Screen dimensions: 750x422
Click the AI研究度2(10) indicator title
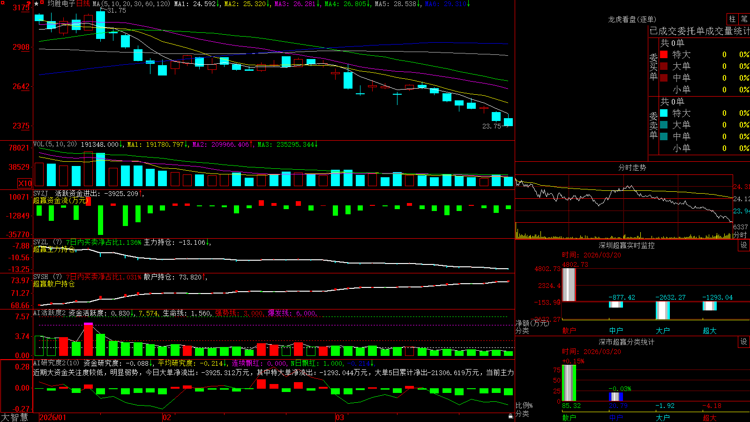56,363
